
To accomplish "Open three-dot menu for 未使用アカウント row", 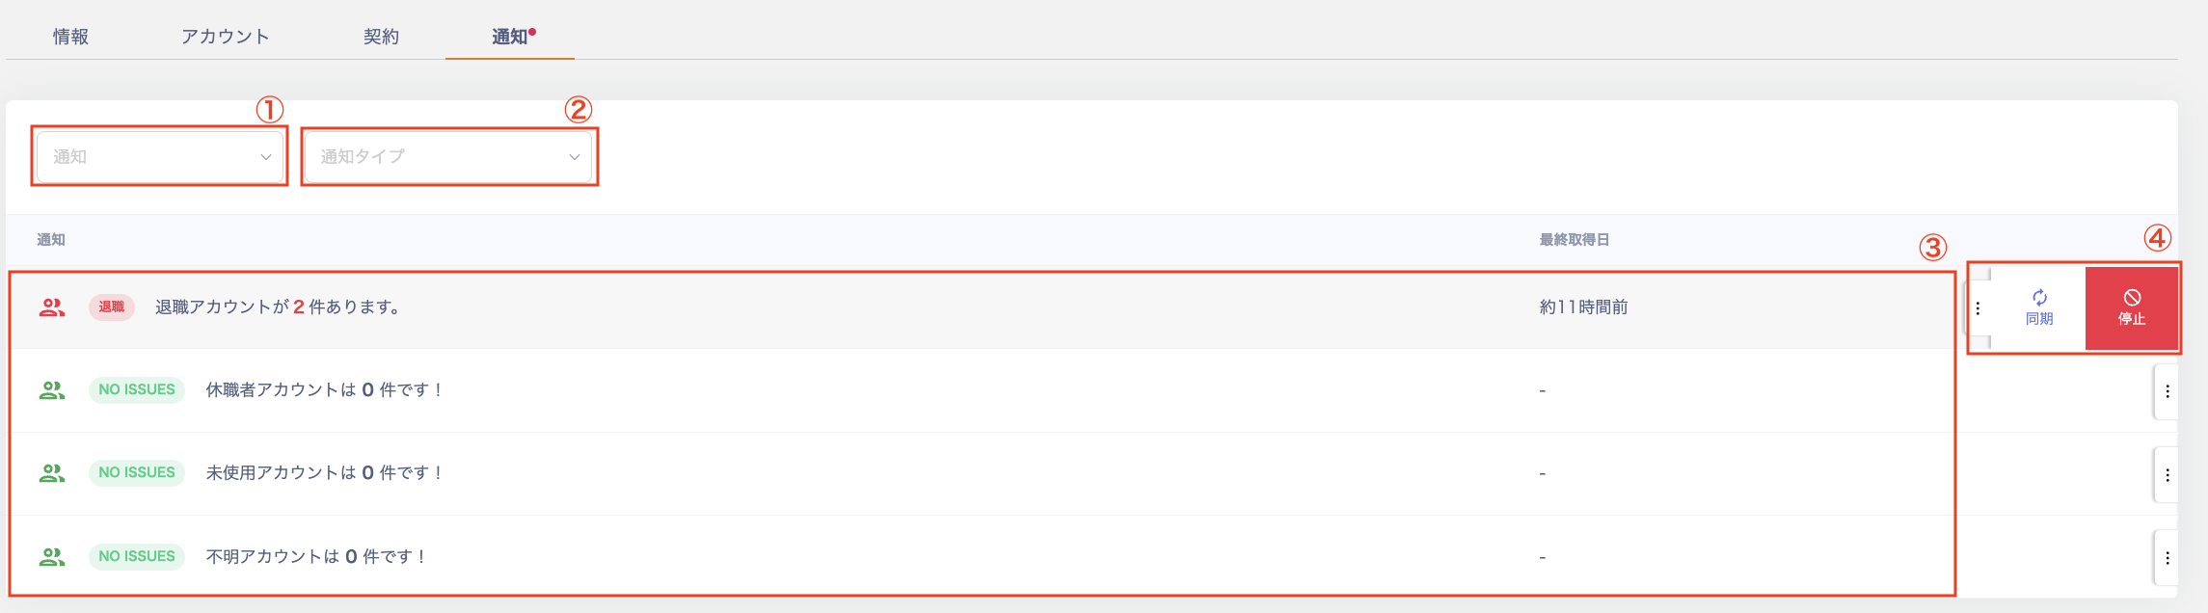I will coord(2168,475).
